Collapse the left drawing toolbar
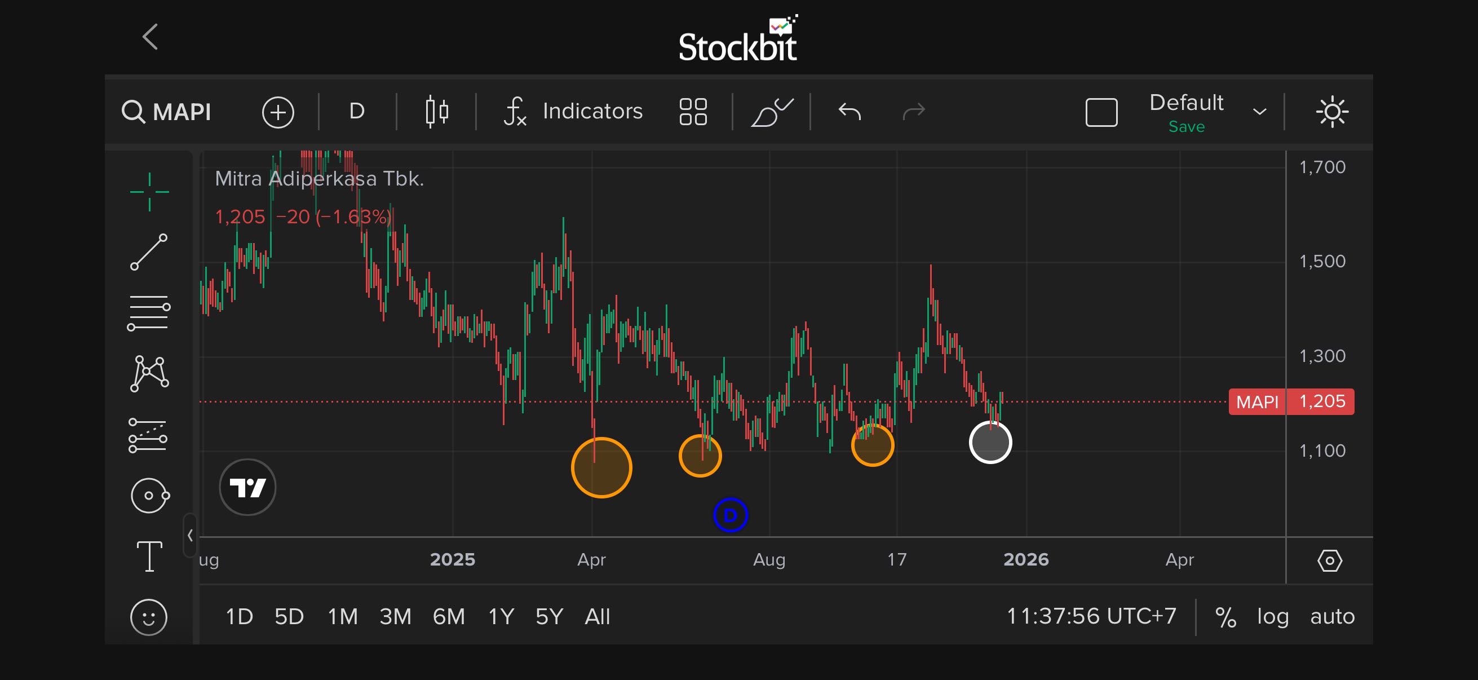 [190, 536]
